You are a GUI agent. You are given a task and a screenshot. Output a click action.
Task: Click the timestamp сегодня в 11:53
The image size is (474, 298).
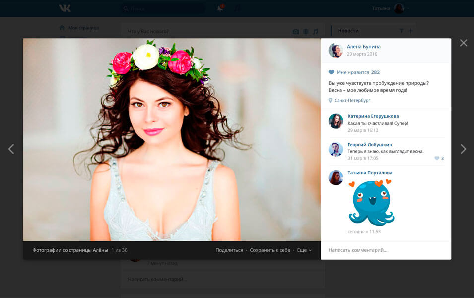pyautogui.click(x=364, y=232)
